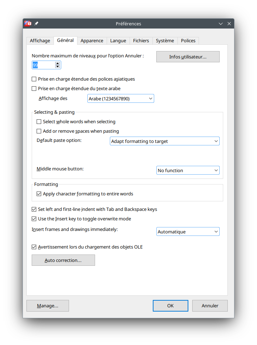Click the Infos utilisateur button

pyautogui.click(x=188, y=57)
